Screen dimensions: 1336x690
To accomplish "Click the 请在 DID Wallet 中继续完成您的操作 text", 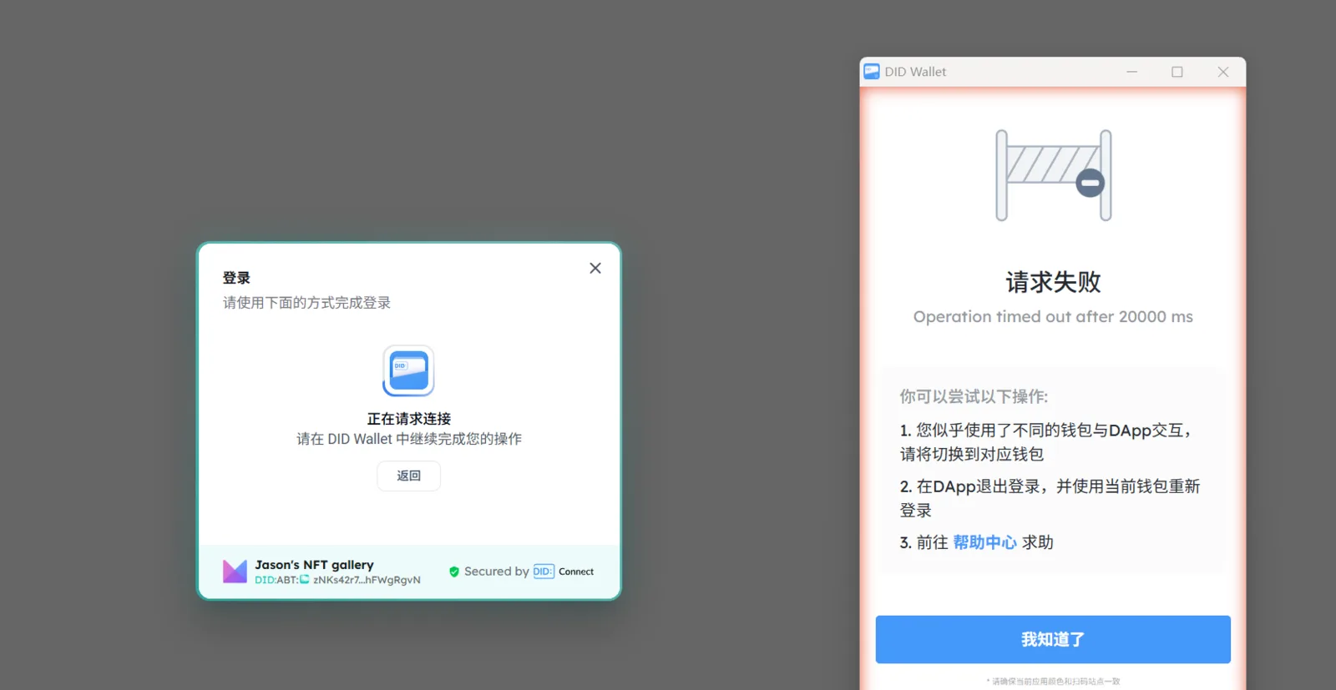I will 409,439.
